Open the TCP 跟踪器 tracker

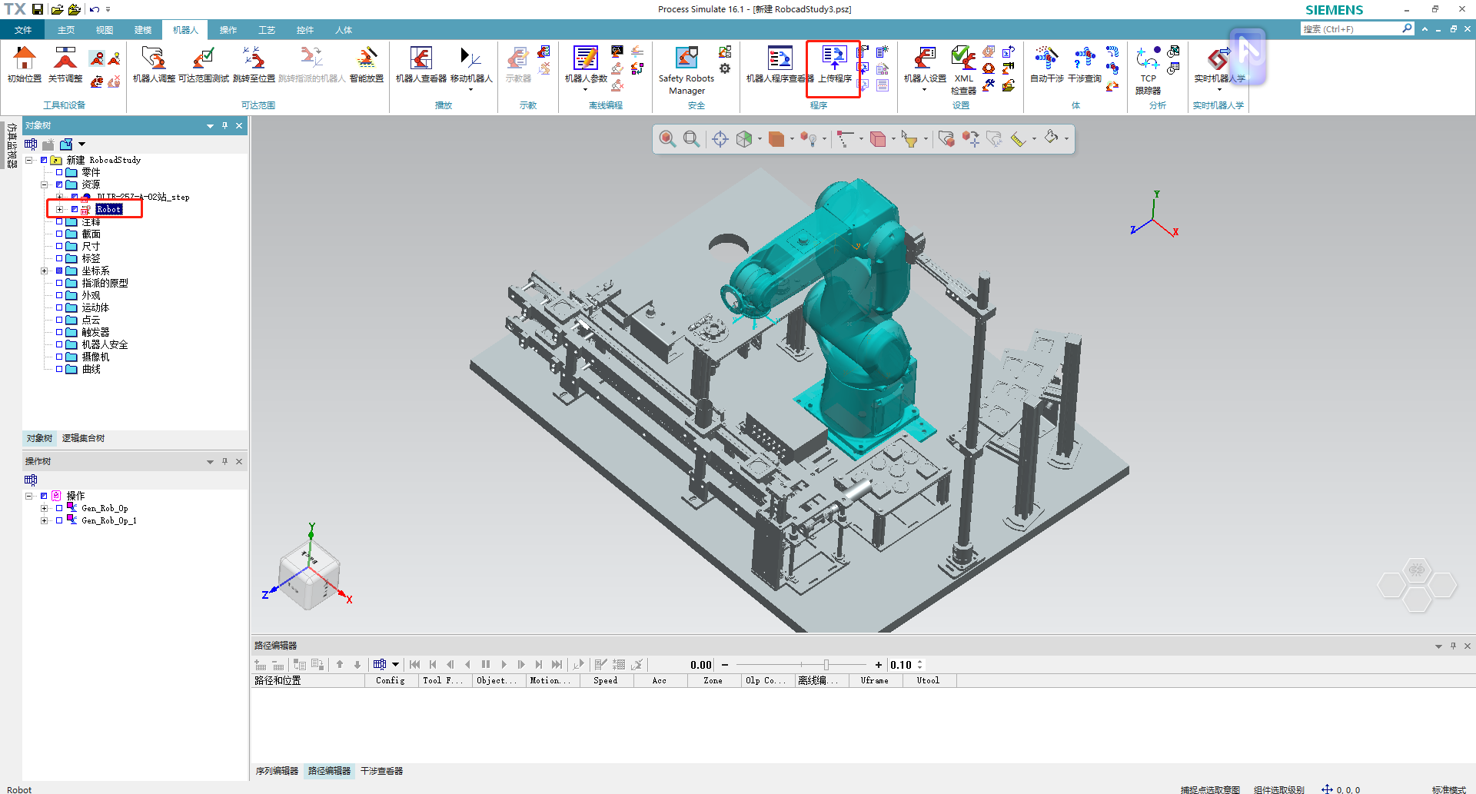point(1148,69)
